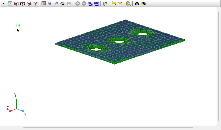The height and width of the screenshot is (130, 221).
Task: Click the vertical scrollbar on the right
Action: click(219, 67)
